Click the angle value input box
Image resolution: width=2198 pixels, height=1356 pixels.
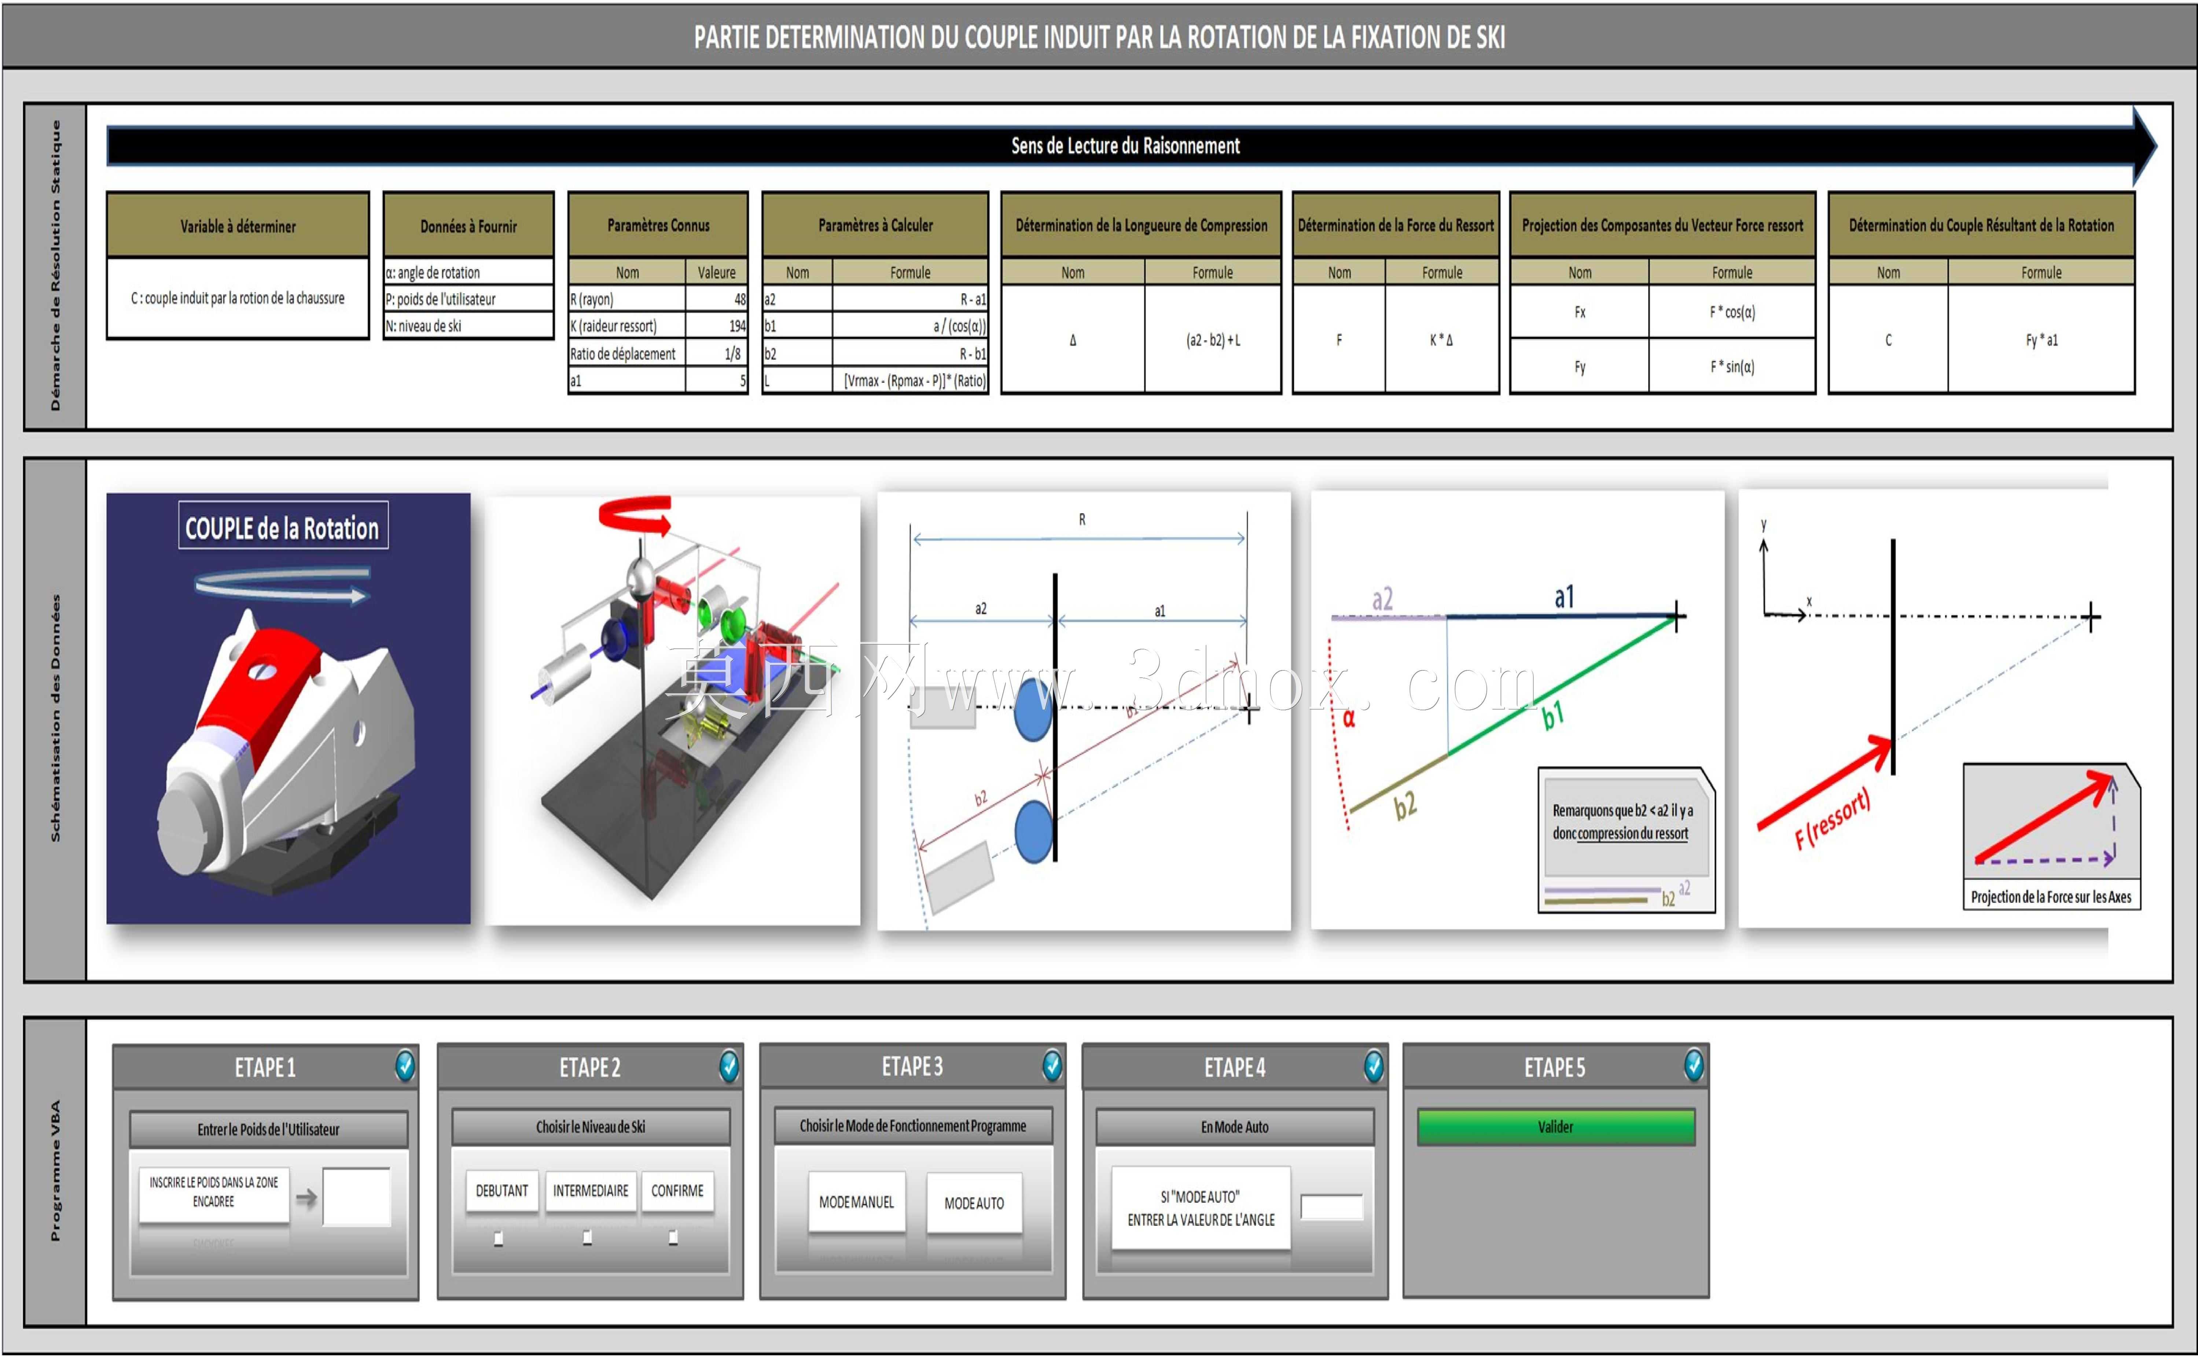(1332, 1207)
